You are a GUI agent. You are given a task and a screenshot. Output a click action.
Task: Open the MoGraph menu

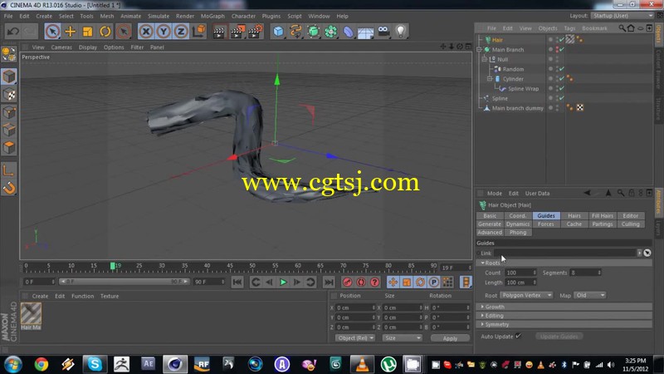click(x=212, y=16)
